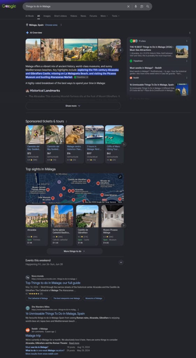
Task: Expand the Events this weekend section
Action: [121, 262]
